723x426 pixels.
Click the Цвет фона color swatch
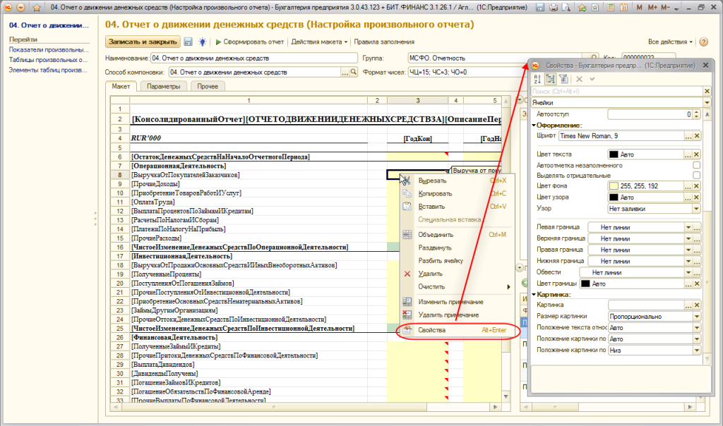[613, 186]
